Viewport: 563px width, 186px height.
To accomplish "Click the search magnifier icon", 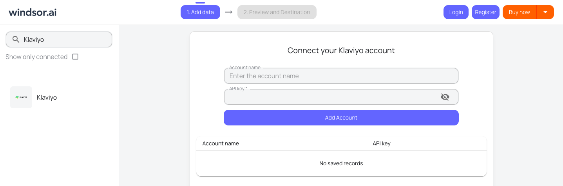I will tap(16, 39).
